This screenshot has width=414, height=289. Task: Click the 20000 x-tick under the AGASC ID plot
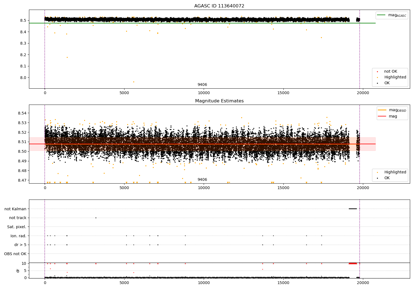click(363, 93)
